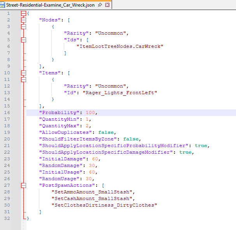Click the true value of "ShouldApplyLocationSpecificDamageModifier"
This screenshot has height=230, width=236.
(185, 152)
